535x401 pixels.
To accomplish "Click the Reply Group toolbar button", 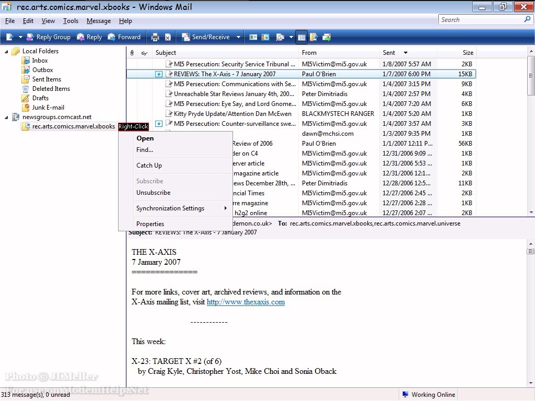I will (49, 37).
